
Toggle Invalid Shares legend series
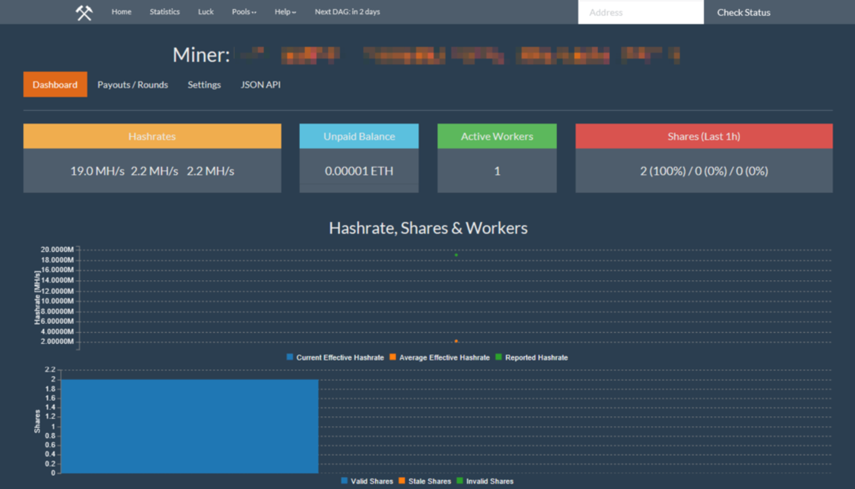(484, 481)
